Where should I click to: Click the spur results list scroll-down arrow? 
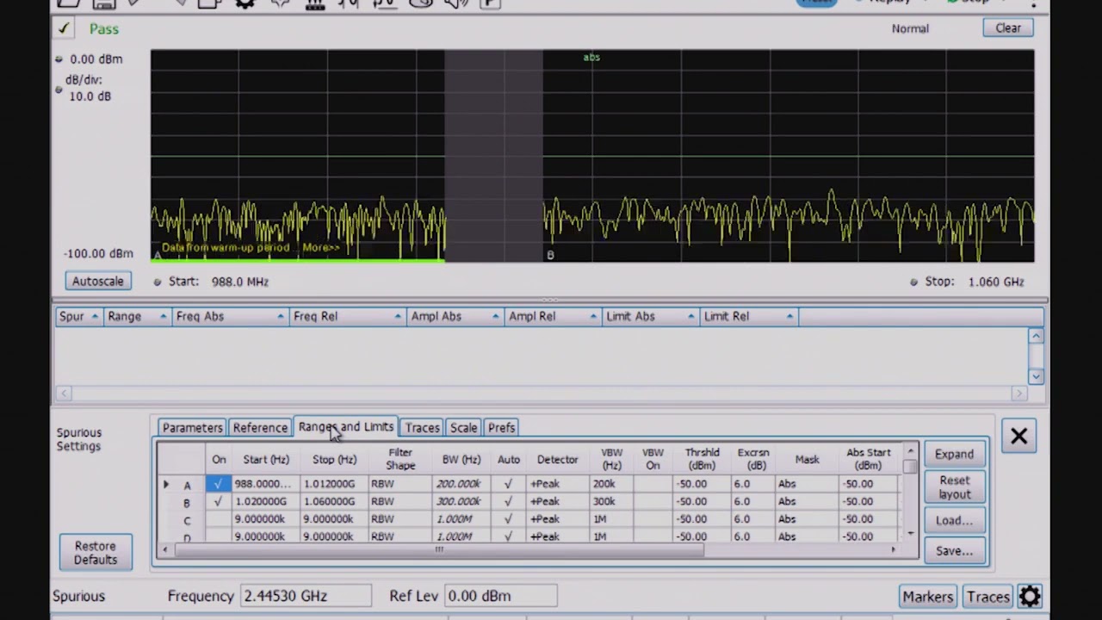(1036, 376)
